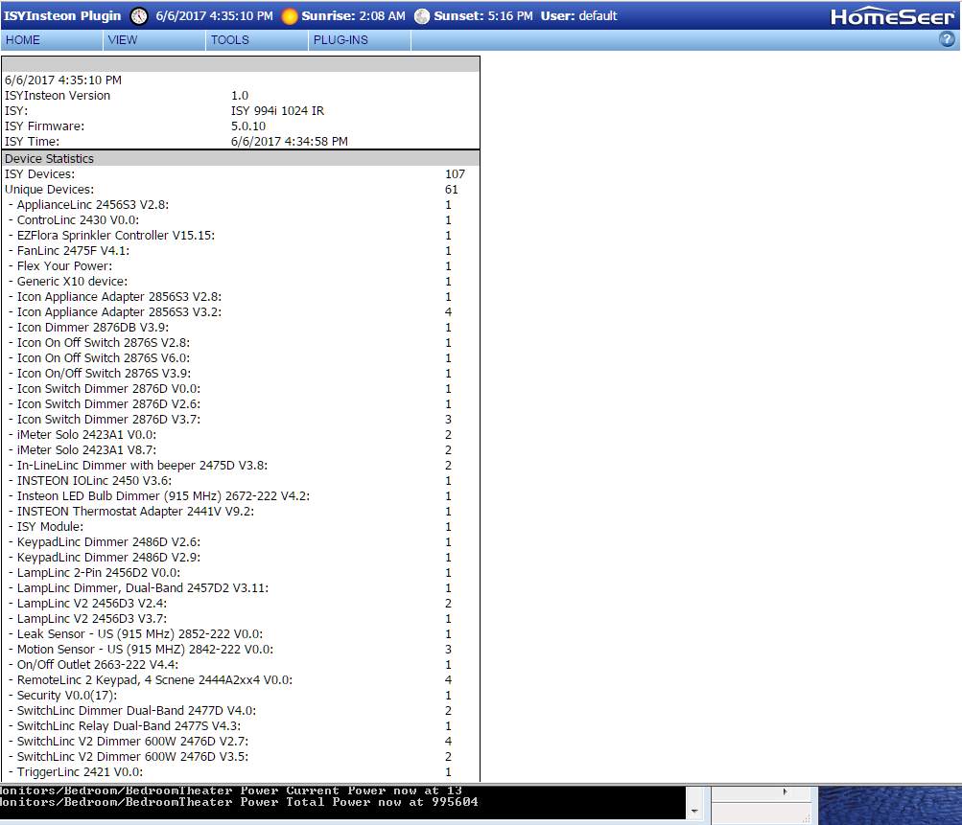Click the ISYInsteon Plugin title

pyautogui.click(x=62, y=16)
